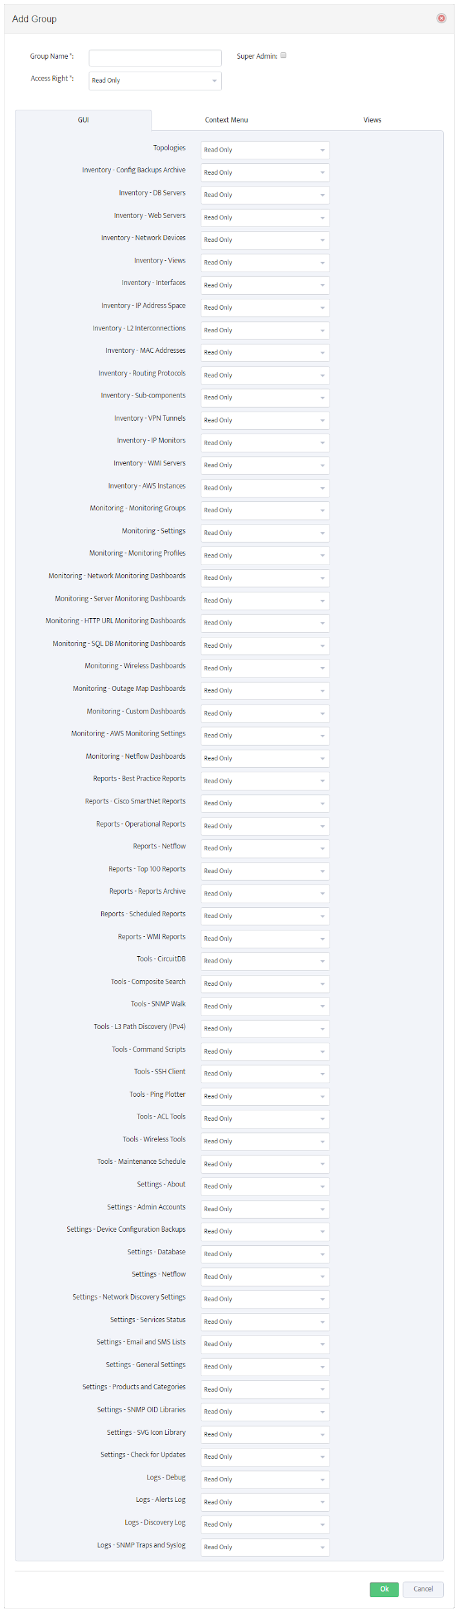Image resolution: width=458 pixels, height=1613 pixels.
Task: Open the Access Right dropdown
Action: coord(155,81)
